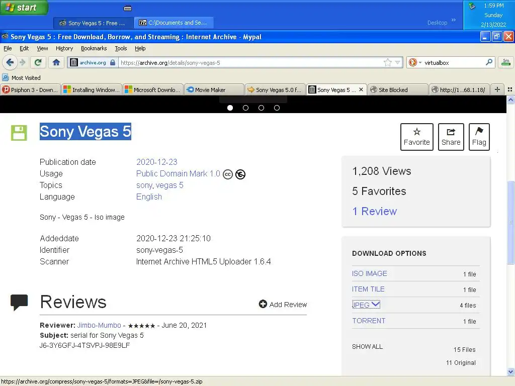Switch to the http://1...68.1.18/ tab
The height and width of the screenshot is (386, 515).
pyautogui.click(x=459, y=89)
